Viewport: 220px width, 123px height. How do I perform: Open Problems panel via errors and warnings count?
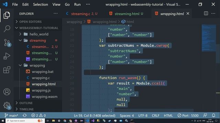[x=38, y=115]
